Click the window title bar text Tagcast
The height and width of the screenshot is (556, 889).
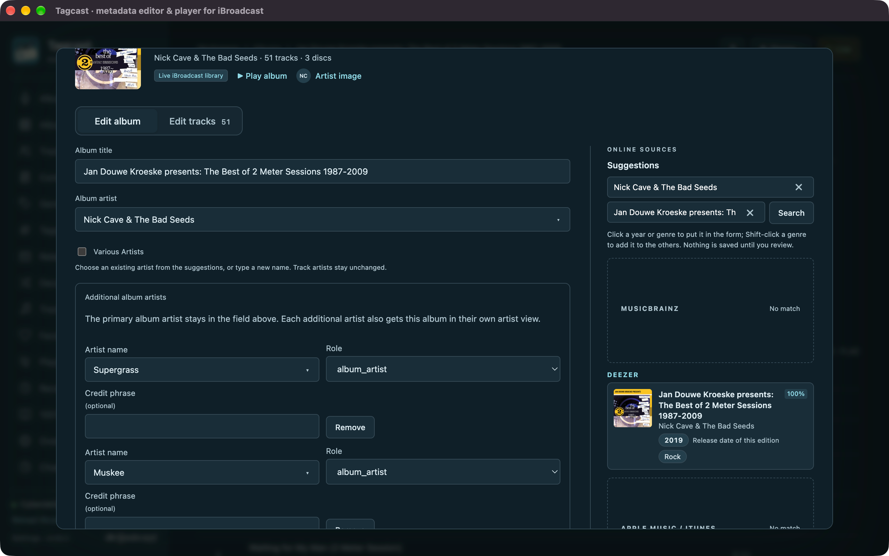[x=72, y=11]
